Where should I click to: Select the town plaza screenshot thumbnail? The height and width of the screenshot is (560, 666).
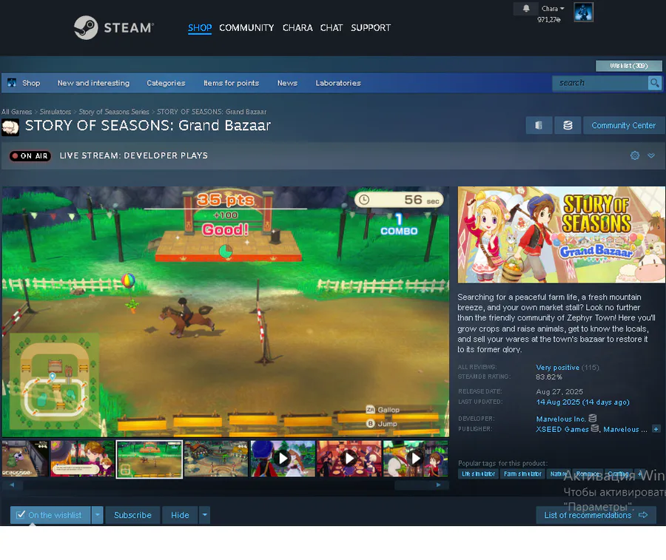pyautogui.click(x=216, y=459)
